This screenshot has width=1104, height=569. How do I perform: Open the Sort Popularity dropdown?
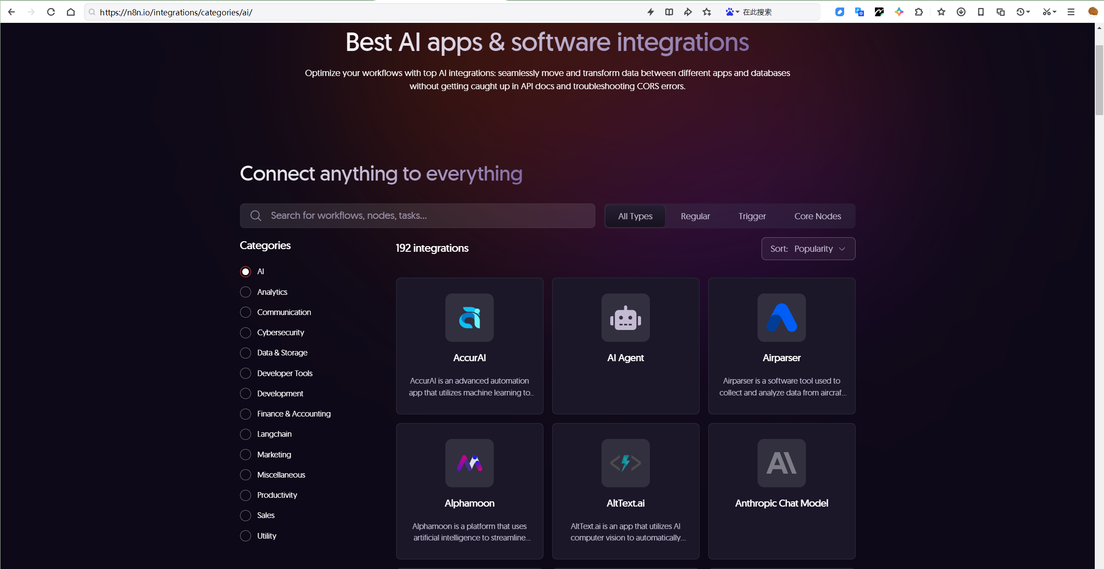click(x=808, y=249)
